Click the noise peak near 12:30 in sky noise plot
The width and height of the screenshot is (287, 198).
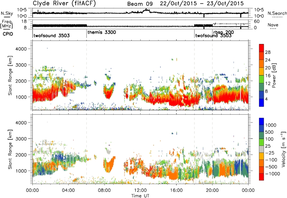[x=146, y=10]
